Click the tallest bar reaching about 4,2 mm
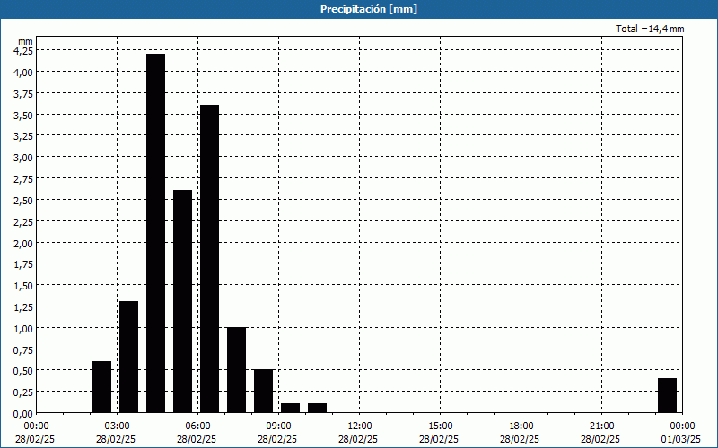 155,233
